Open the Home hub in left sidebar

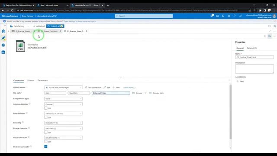point(3,31)
